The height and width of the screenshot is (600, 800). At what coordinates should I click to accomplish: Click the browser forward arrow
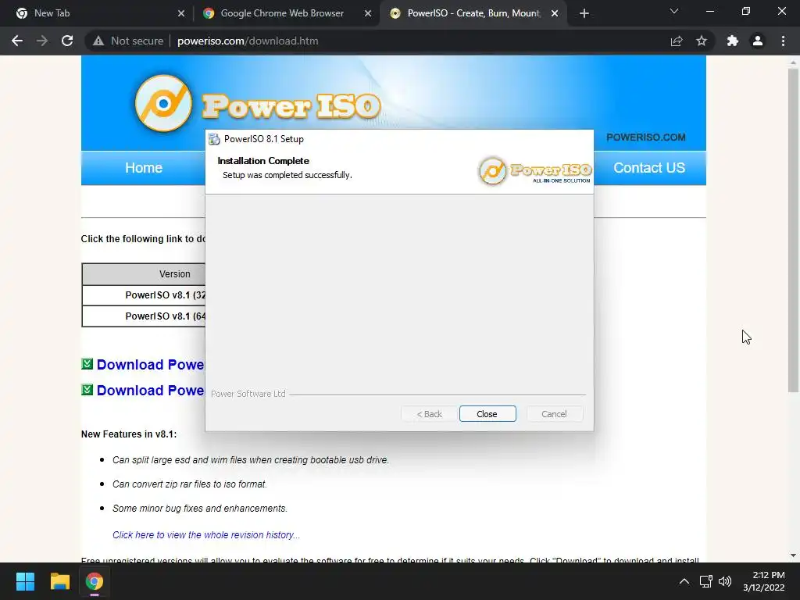pos(42,41)
